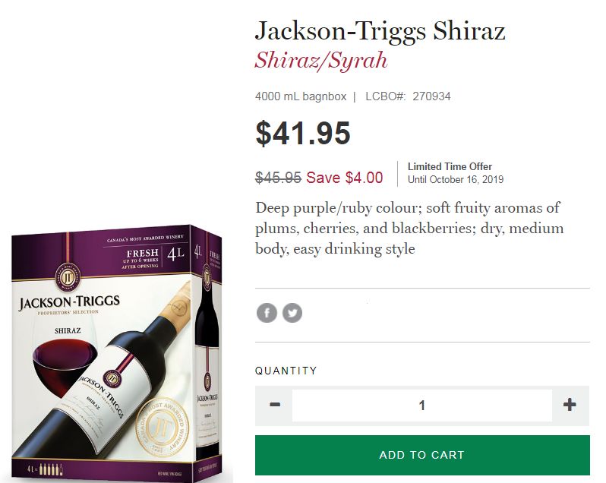
Task: Click the Jackson-Triggs Shiraz product title
Action: point(380,30)
